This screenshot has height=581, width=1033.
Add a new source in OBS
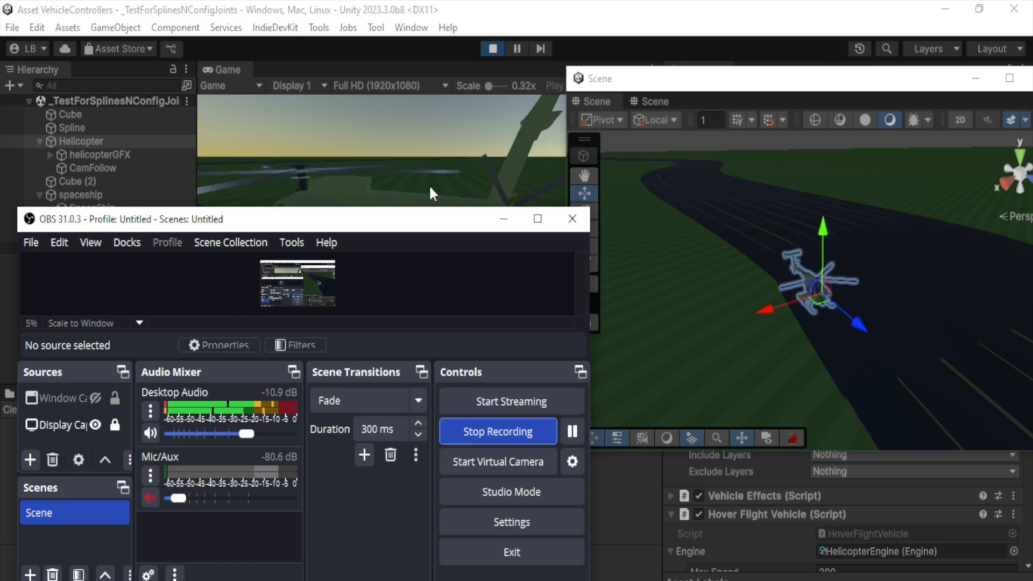pyautogui.click(x=30, y=460)
